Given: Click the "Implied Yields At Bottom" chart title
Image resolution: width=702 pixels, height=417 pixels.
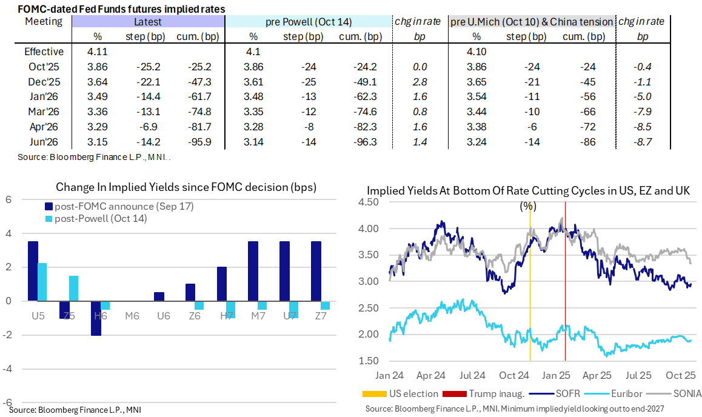Looking at the screenshot, I should 529,192.
